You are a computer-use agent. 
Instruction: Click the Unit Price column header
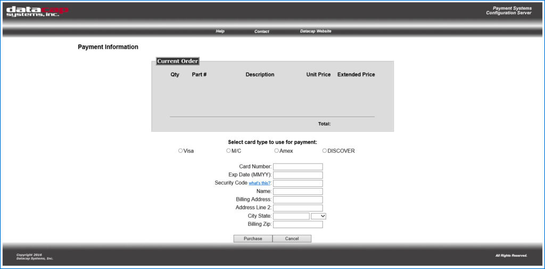coord(318,75)
